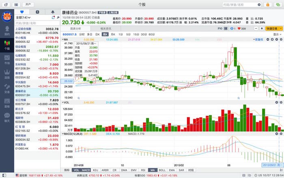Open the 前复权 adjustment dropdown
The image size is (284, 178).
pyautogui.click(x=258, y=39)
